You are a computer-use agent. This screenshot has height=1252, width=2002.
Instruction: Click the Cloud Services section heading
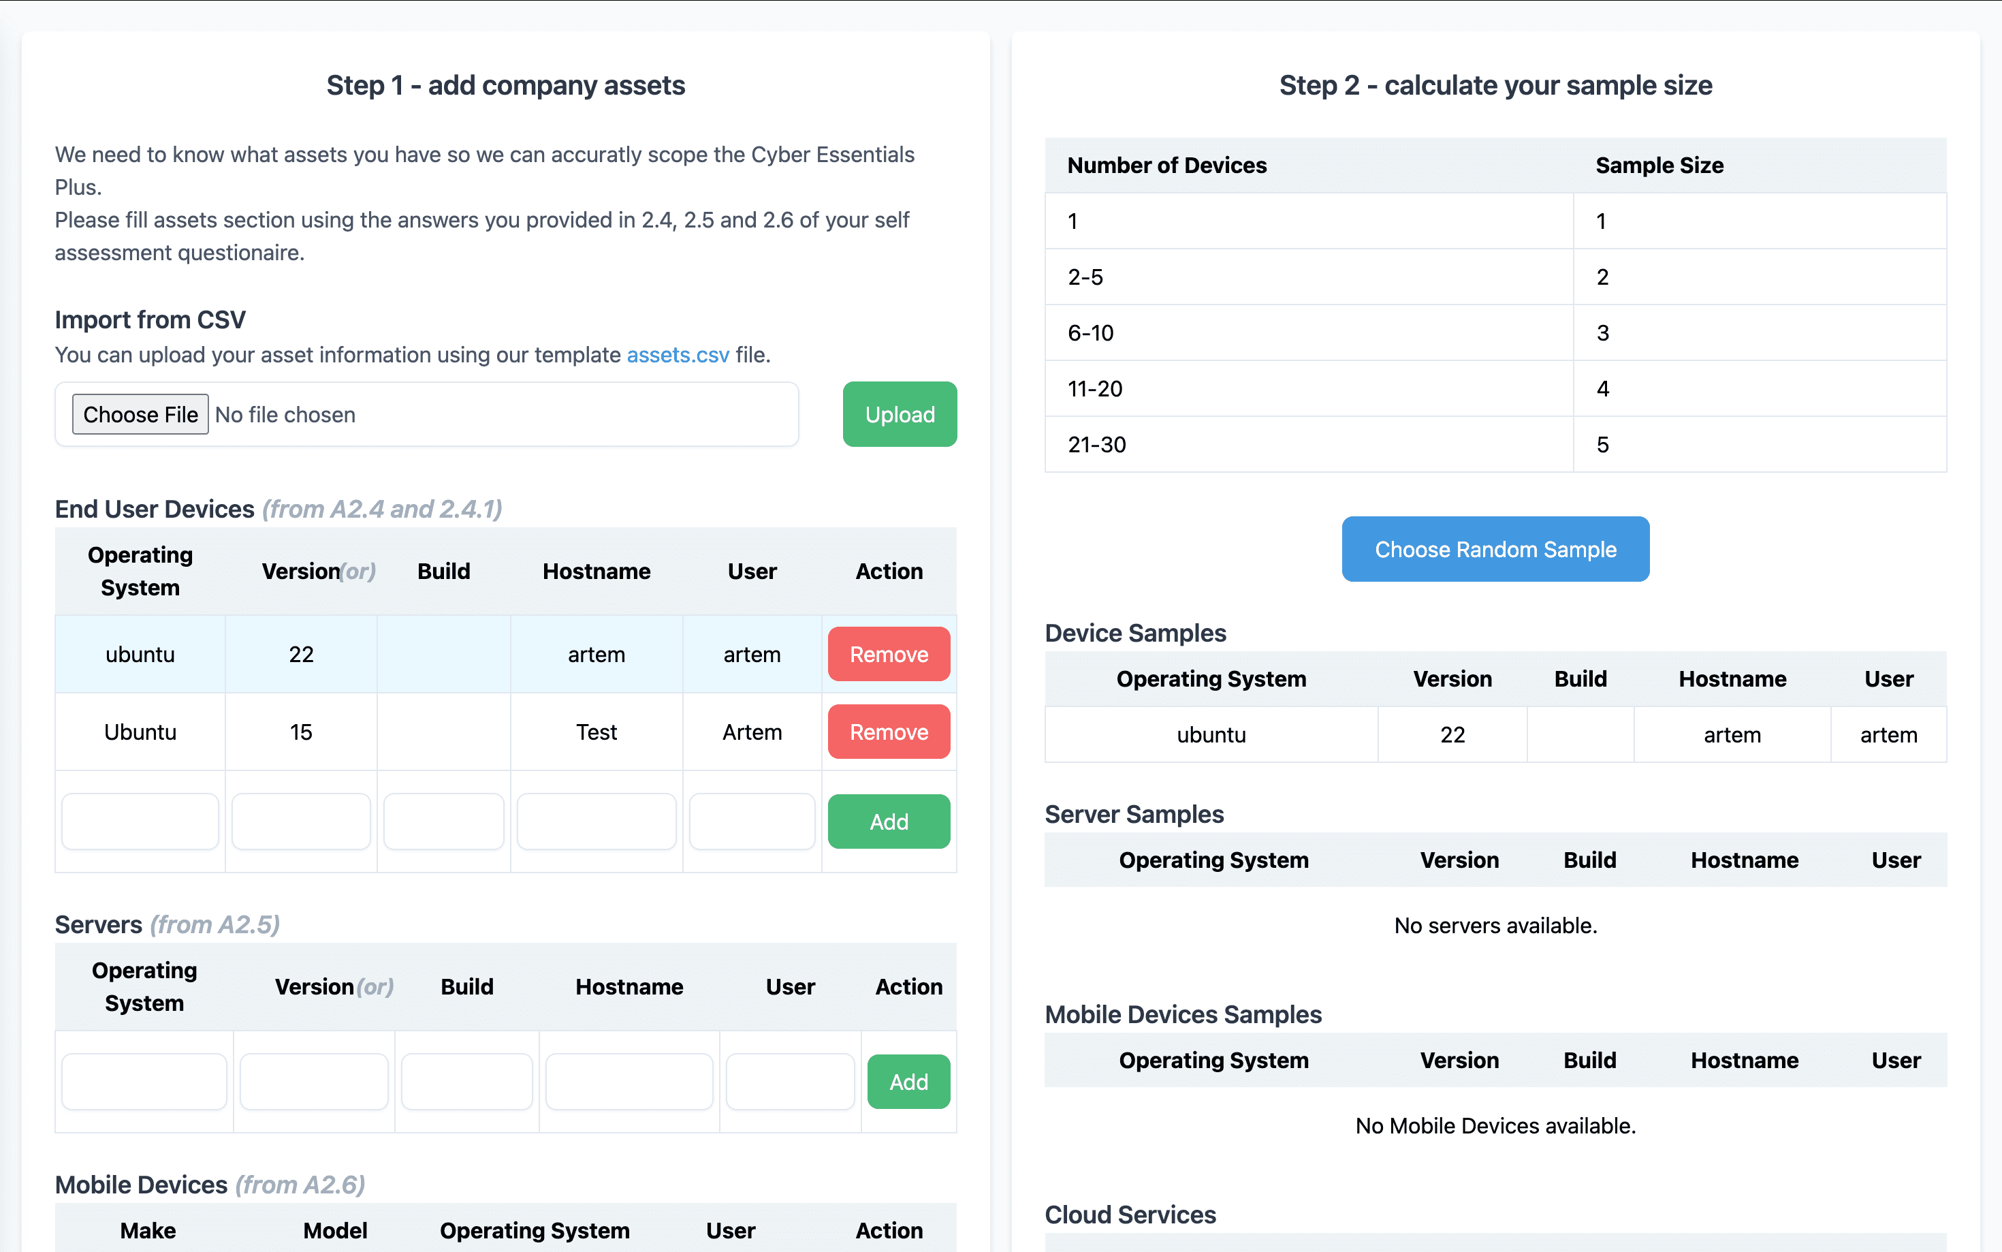tap(1130, 1214)
